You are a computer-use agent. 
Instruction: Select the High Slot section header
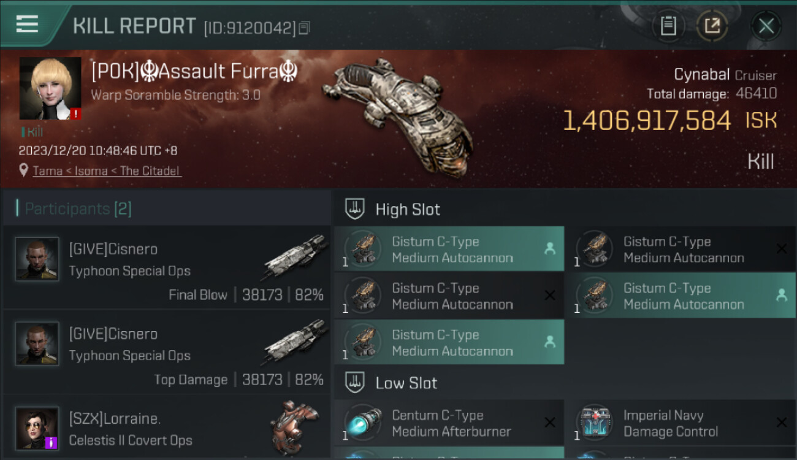[408, 209]
